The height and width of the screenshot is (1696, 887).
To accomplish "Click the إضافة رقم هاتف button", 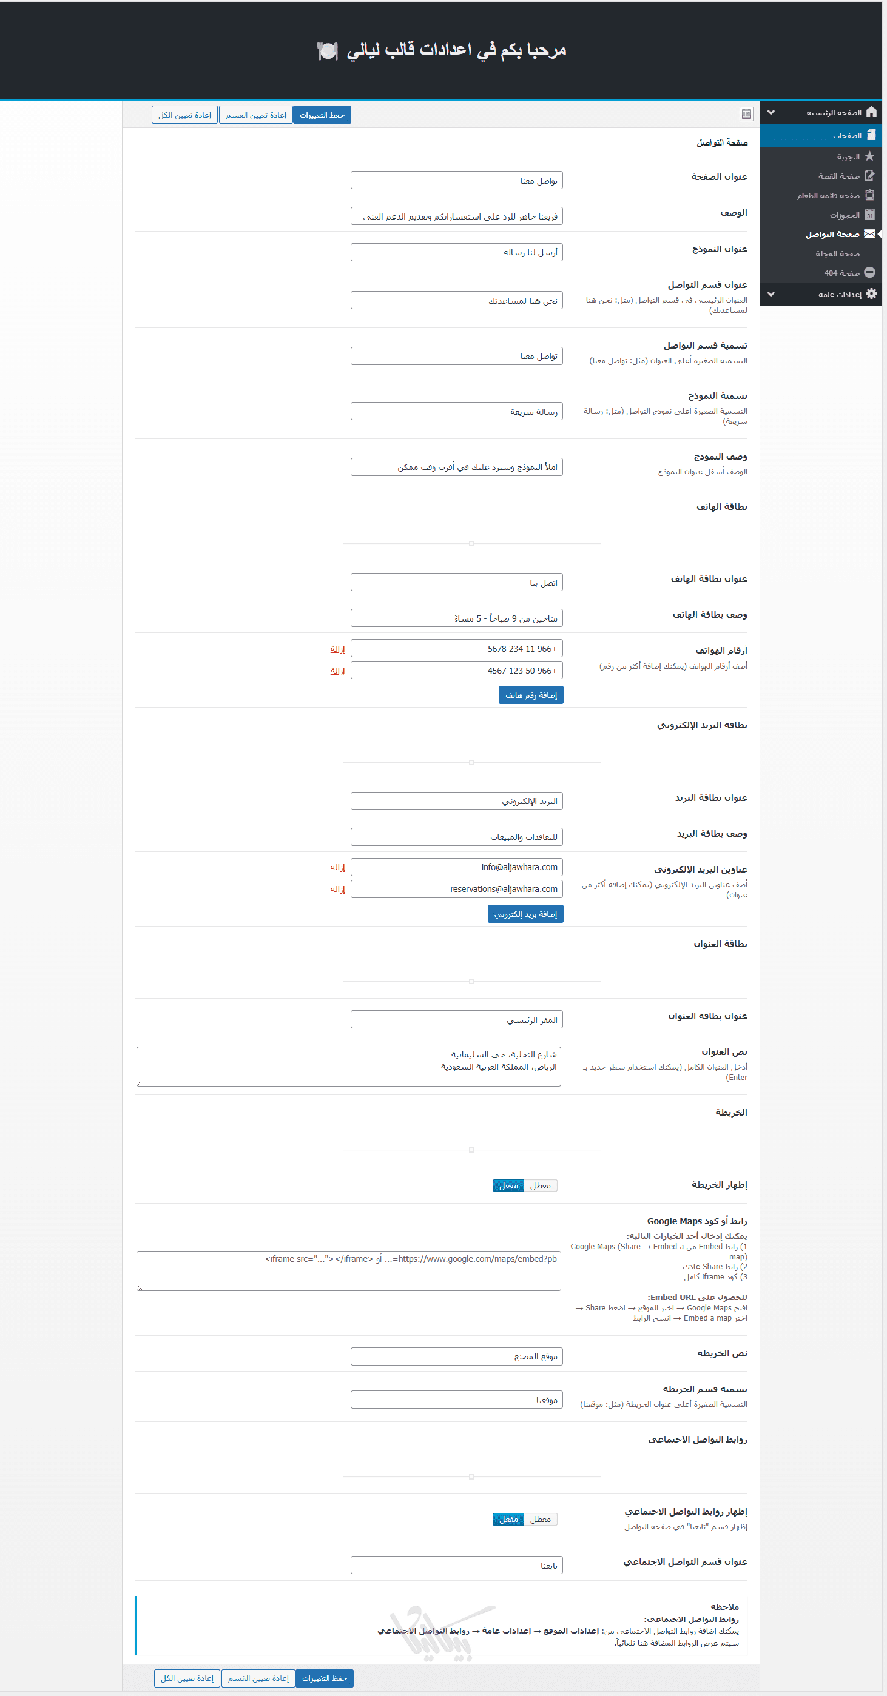I will 530,695.
